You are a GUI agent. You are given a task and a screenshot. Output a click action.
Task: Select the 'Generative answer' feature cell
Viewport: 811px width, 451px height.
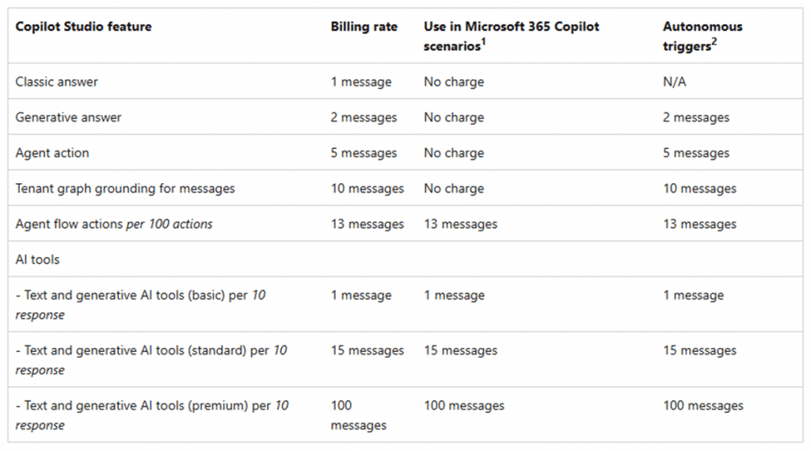68,117
